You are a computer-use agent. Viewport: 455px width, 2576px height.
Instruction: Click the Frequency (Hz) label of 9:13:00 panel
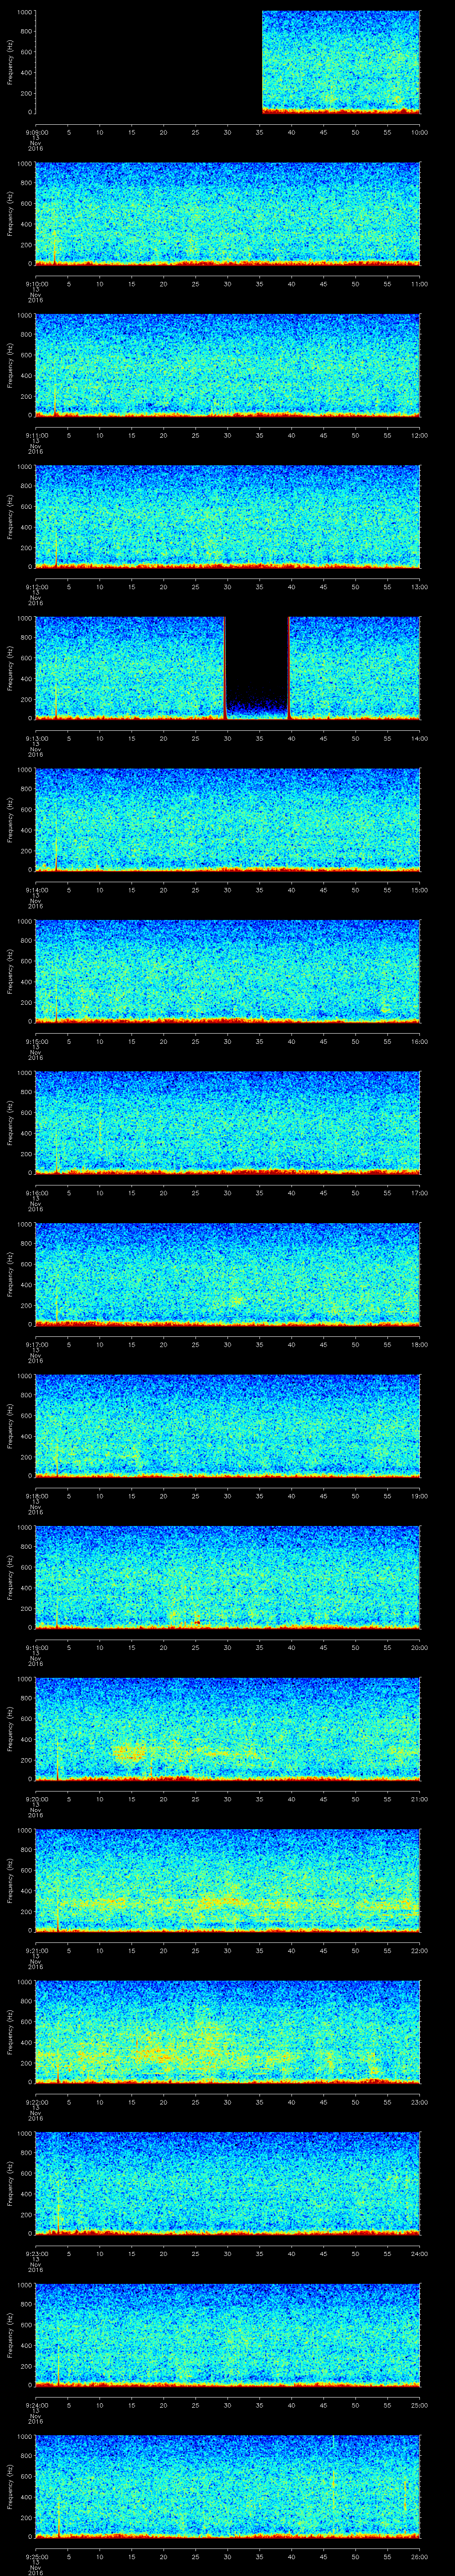(10, 668)
